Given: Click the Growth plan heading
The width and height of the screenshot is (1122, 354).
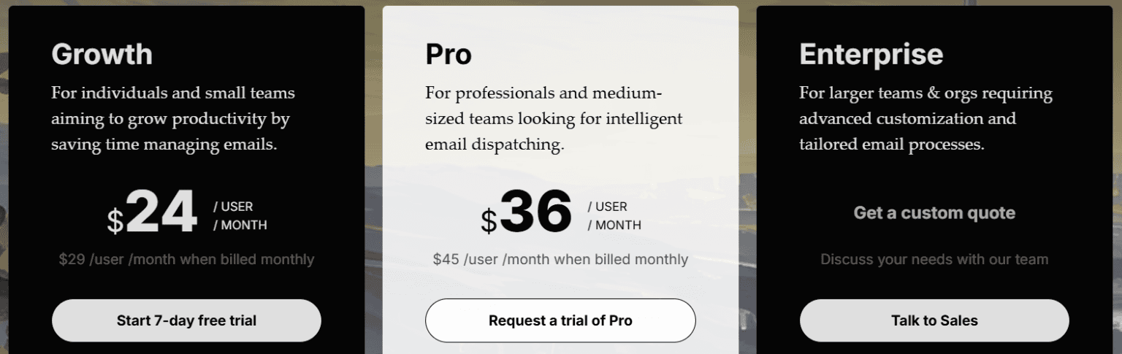Looking at the screenshot, I should coord(102,55).
